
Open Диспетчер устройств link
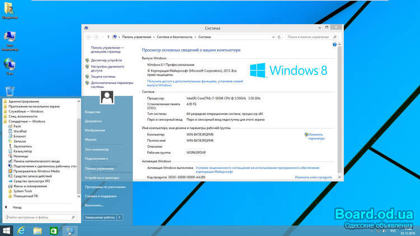(106, 60)
